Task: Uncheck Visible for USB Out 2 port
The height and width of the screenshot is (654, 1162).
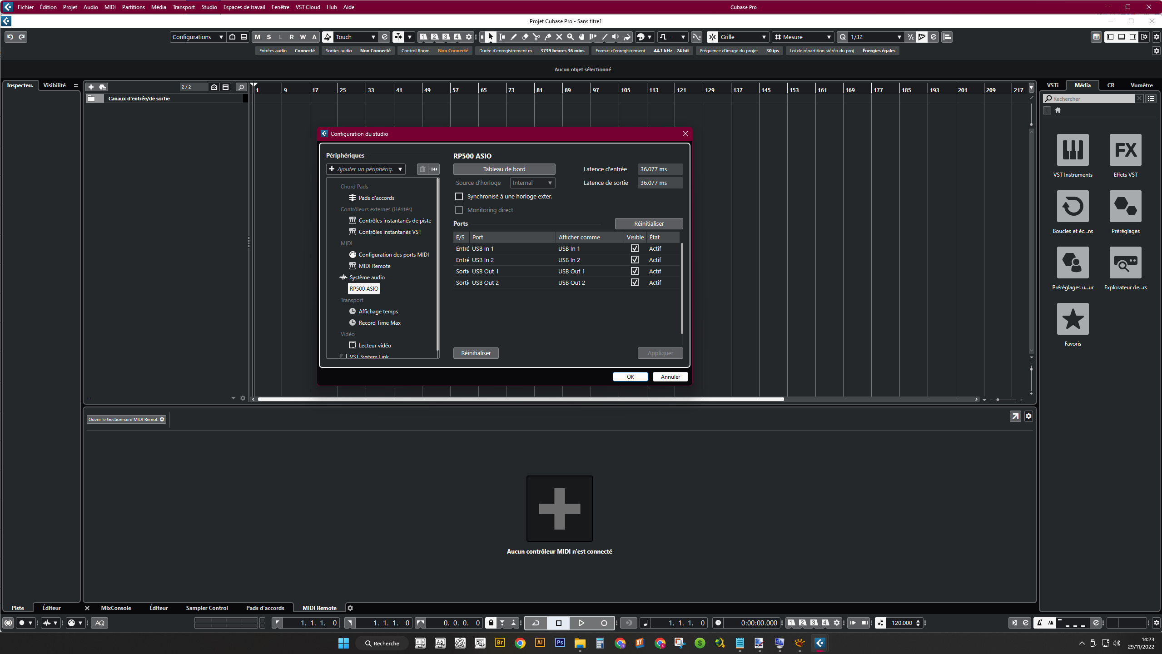Action: tap(635, 282)
